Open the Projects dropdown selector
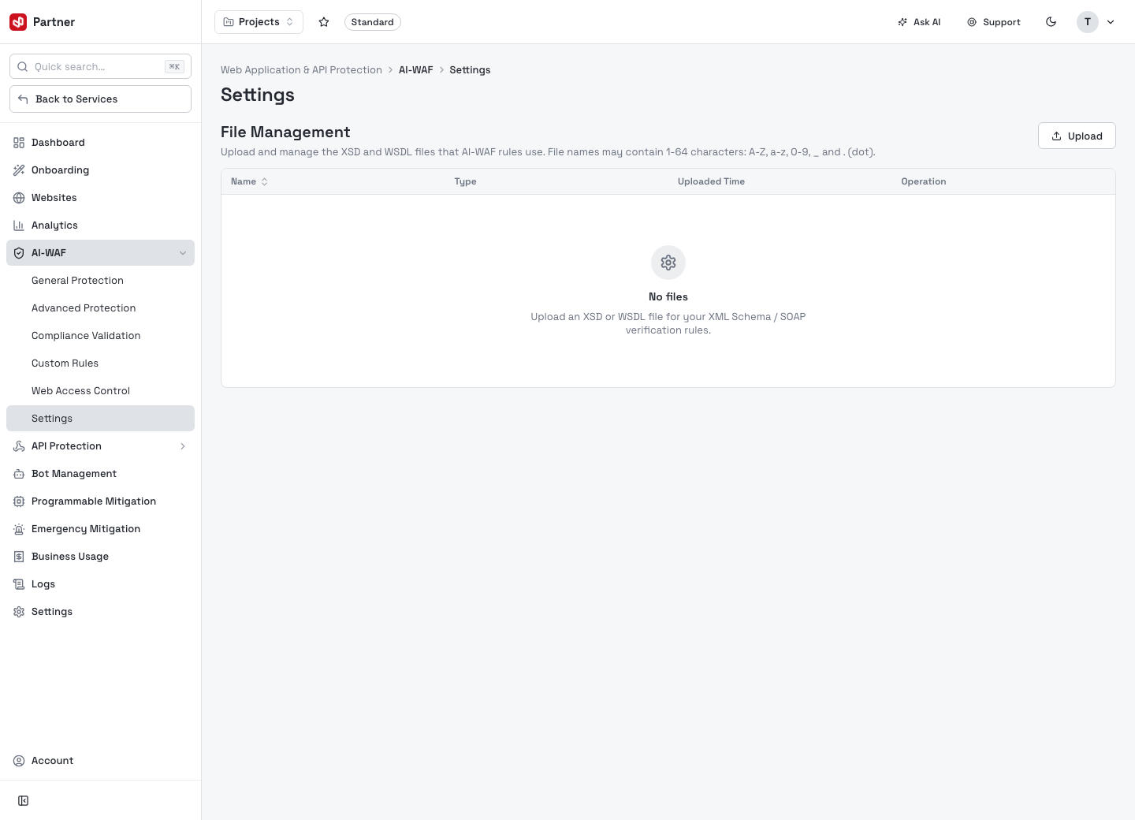The height and width of the screenshot is (820, 1135). [259, 22]
